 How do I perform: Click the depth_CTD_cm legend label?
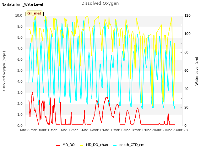pyautogui.click(x=132, y=145)
